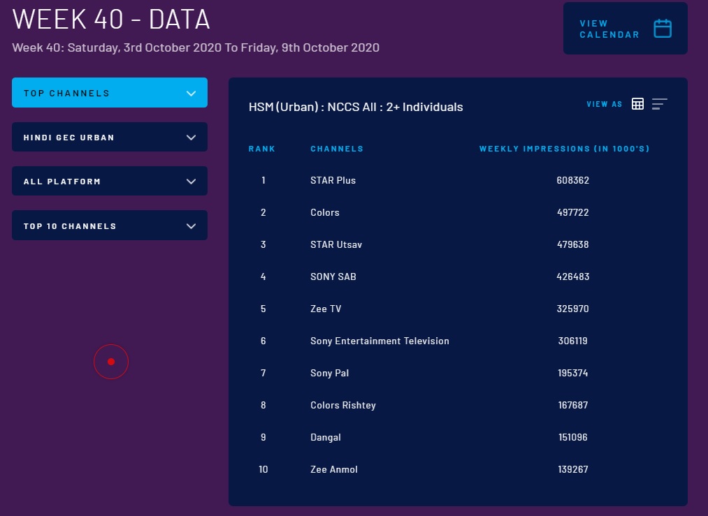Switch to table grid view icon
The image size is (708, 516).
click(x=637, y=104)
